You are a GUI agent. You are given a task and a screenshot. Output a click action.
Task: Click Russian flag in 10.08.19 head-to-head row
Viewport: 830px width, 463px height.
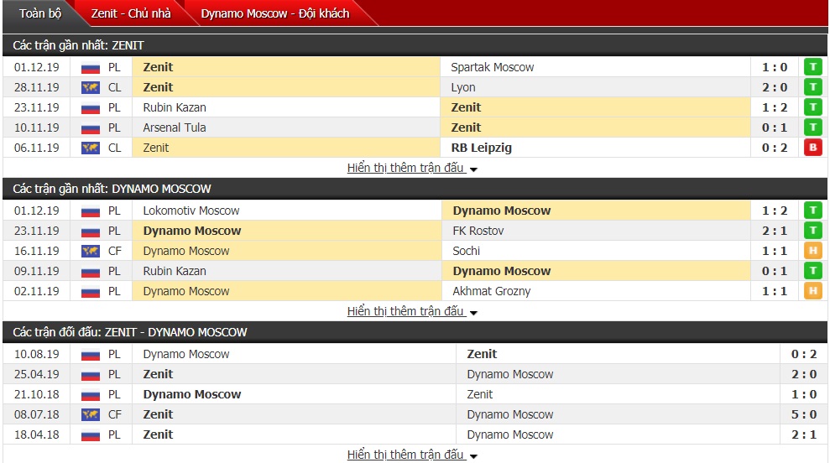coord(91,355)
